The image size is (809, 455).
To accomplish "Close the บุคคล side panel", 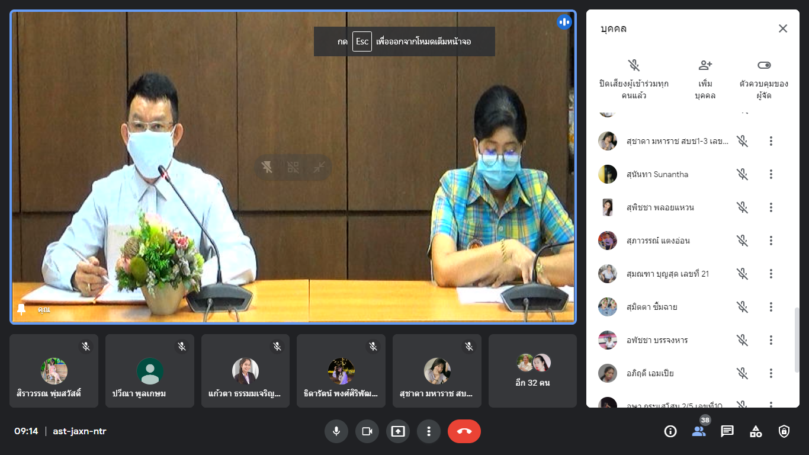I will click(783, 28).
